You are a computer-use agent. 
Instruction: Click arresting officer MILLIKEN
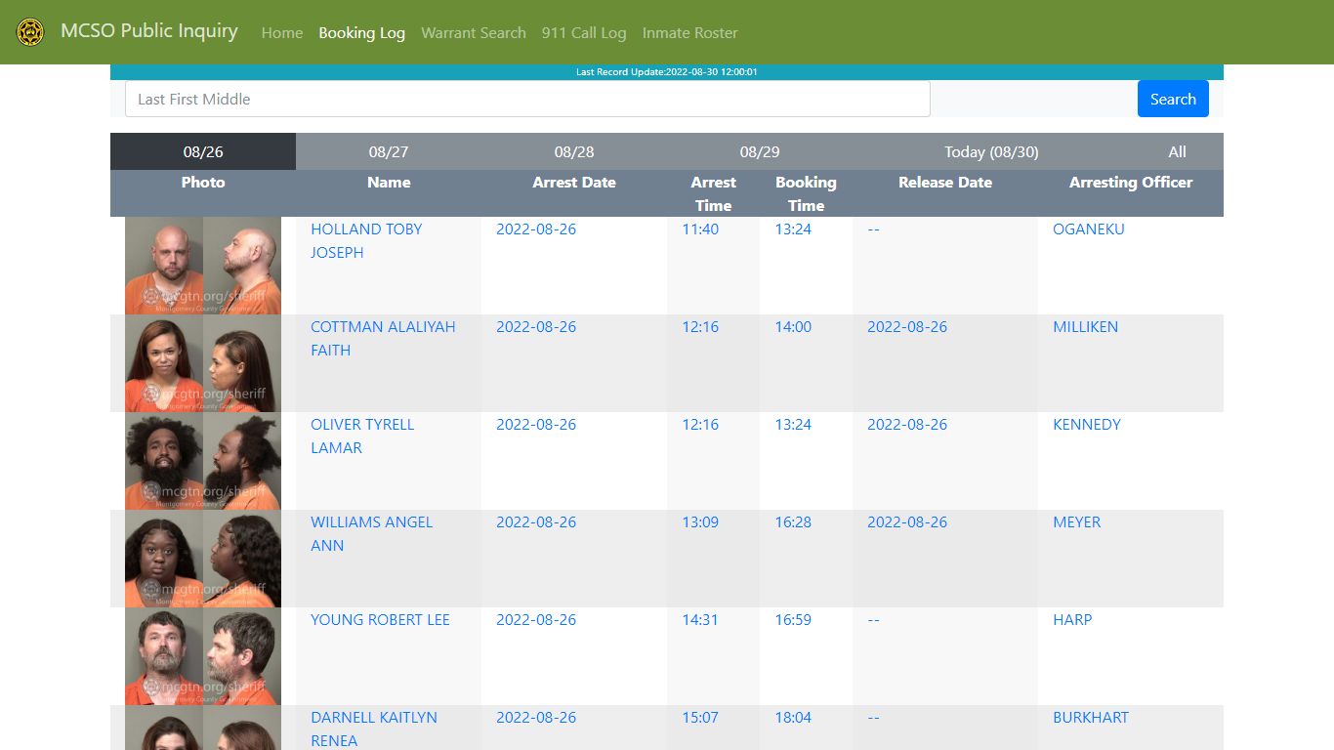[x=1085, y=326]
